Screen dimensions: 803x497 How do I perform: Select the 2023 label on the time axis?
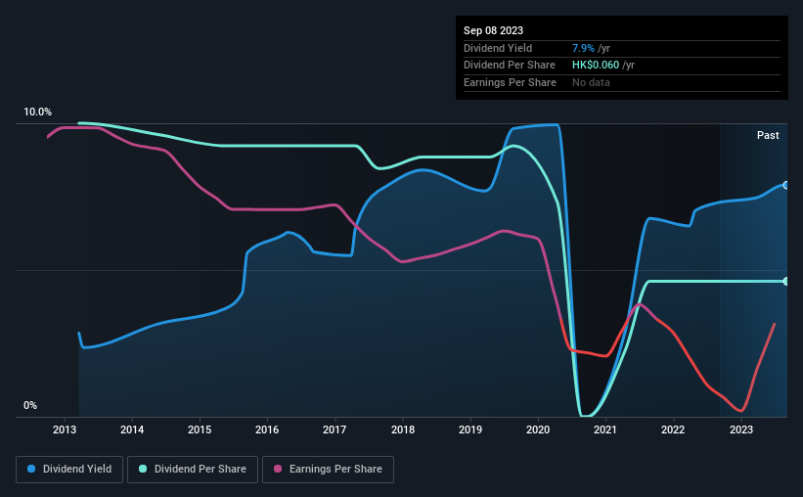(x=741, y=429)
